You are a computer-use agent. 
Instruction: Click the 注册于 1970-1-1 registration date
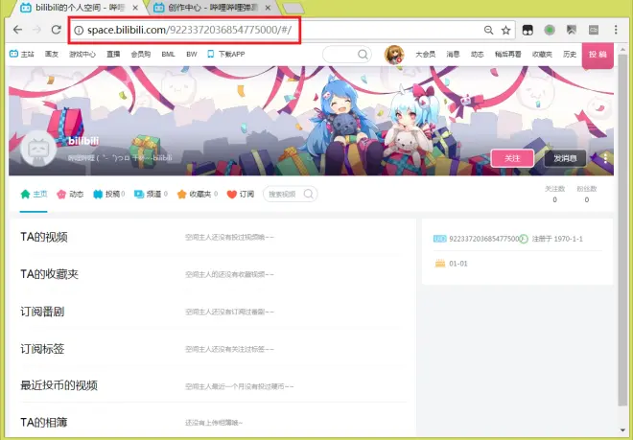[557, 239]
